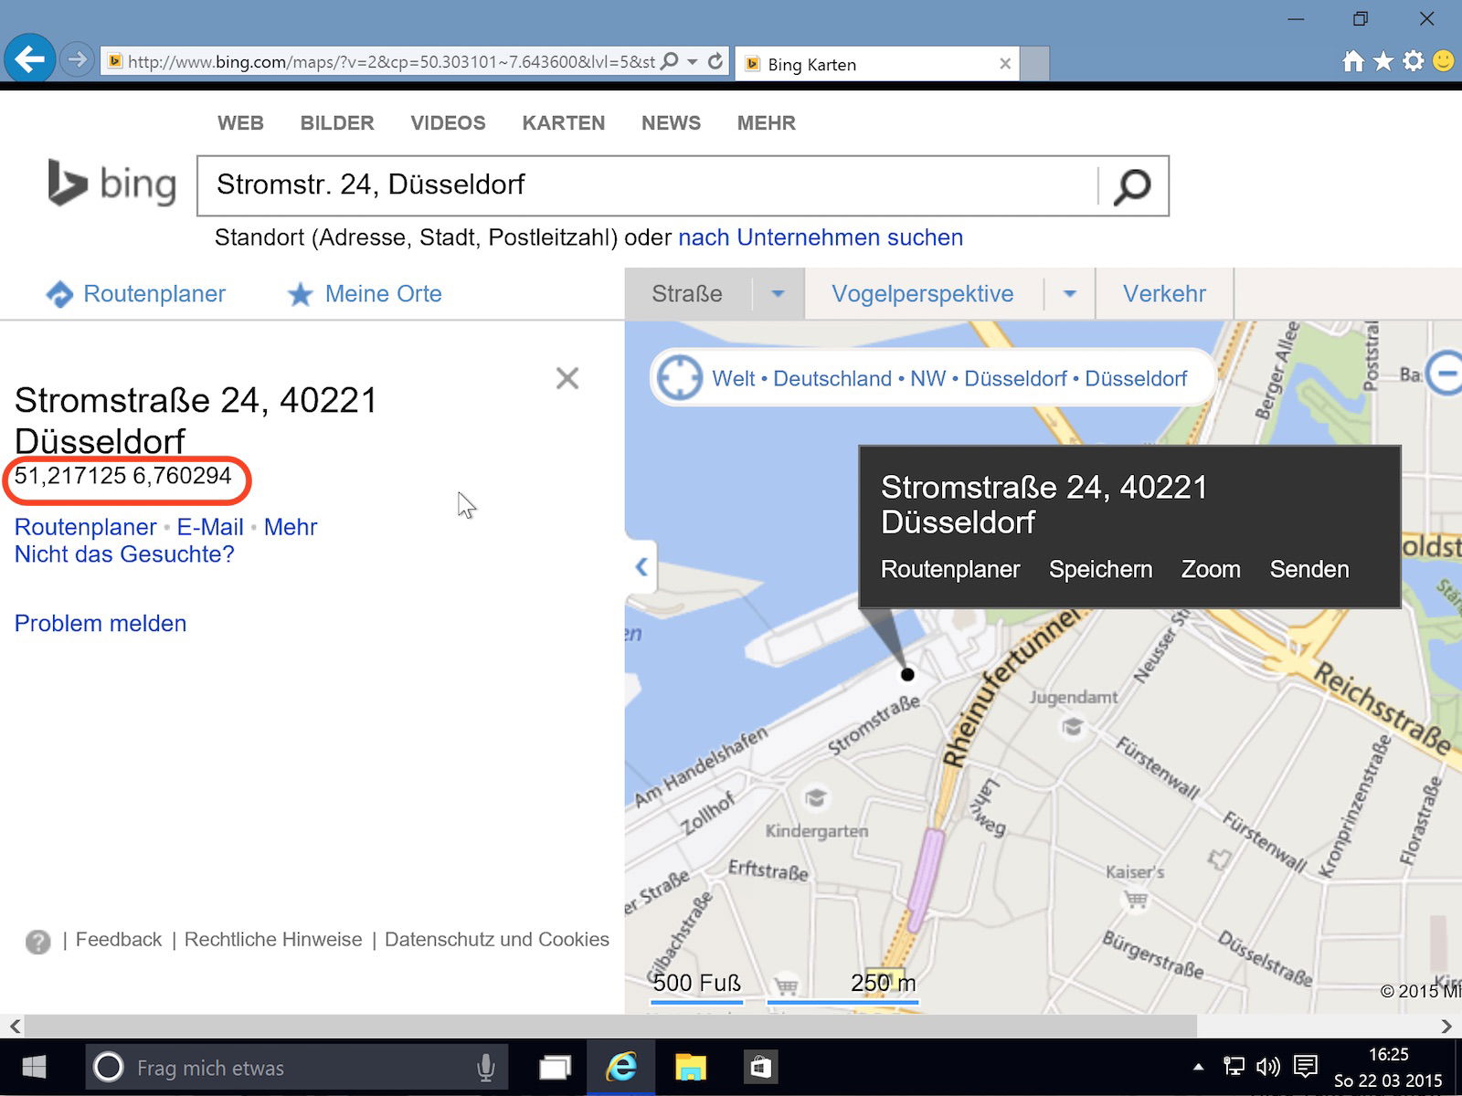The width and height of the screenshot is (1462, 1096).
Task: Click the address bar search magnifier icon
Action: tap(670, 61)
